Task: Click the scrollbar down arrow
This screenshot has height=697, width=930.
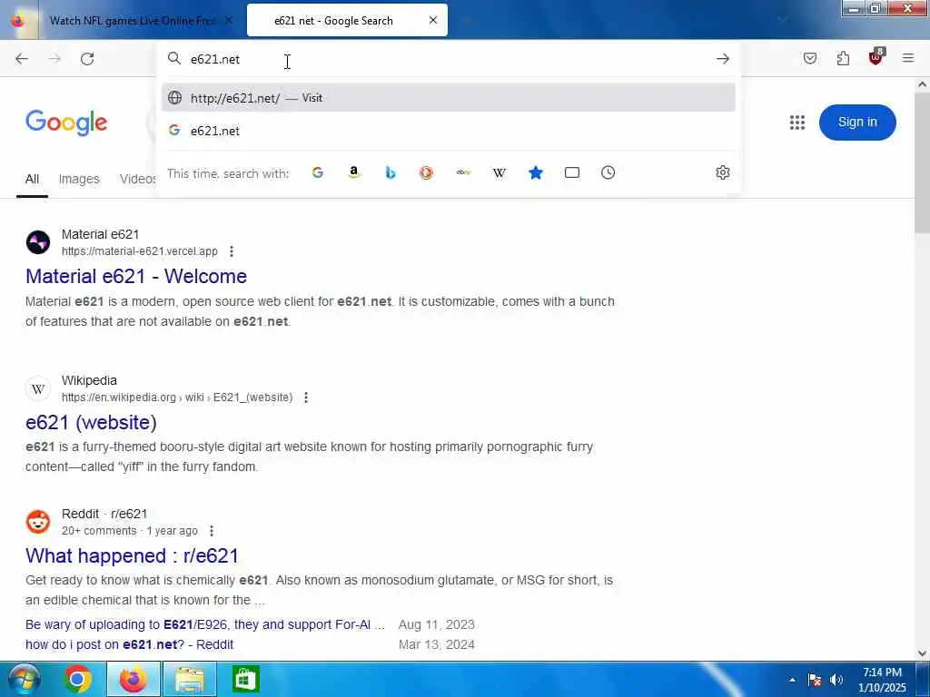Action: [923, 653]
